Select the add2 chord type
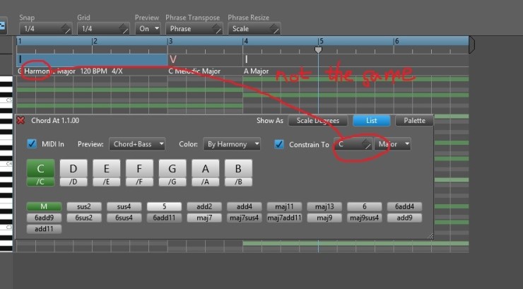The width and height of the screenshot is (523, 289). (204, 206)
